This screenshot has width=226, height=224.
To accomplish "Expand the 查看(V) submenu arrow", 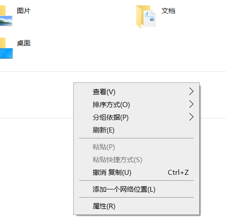I will tap(191, 92).
